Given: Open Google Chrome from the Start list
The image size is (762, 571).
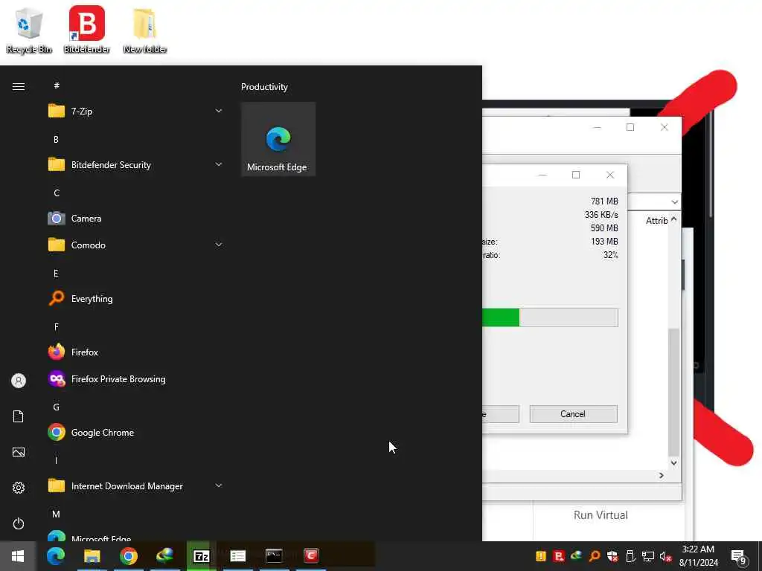Looking at the screenshot, I should click(135, 432).
